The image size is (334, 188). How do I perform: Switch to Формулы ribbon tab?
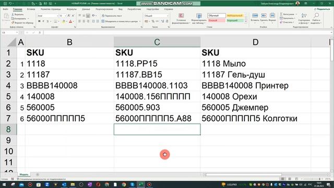(71, 9)
